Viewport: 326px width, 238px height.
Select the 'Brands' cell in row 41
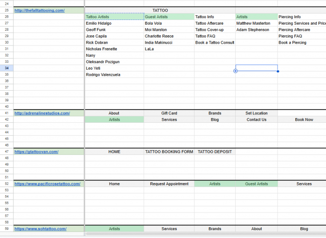(x=215, y=113)
